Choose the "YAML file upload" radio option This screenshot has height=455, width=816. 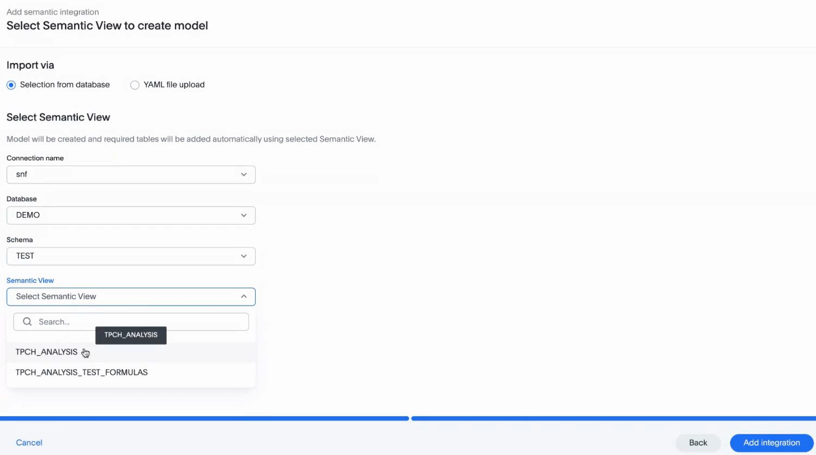(x=135, y=85)
